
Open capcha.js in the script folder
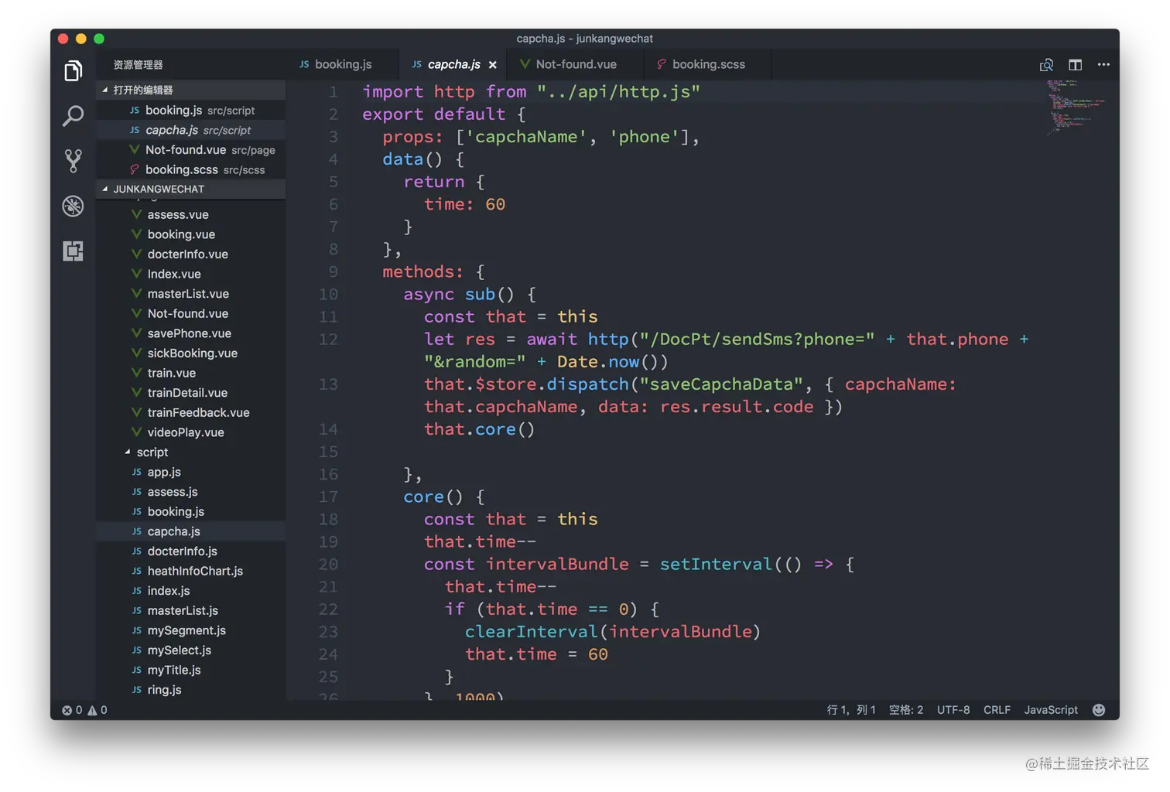(x=190, y=531)
